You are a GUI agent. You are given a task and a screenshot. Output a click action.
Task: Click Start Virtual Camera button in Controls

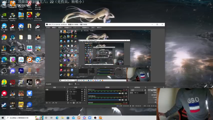point(152,95)
